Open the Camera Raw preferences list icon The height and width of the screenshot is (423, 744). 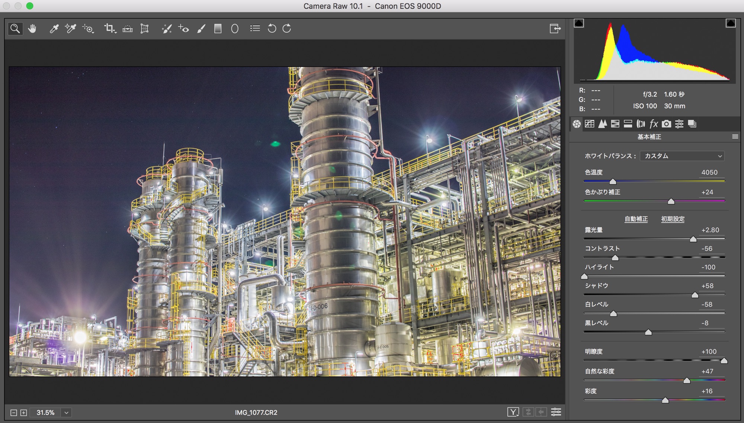tap(255, 28)
